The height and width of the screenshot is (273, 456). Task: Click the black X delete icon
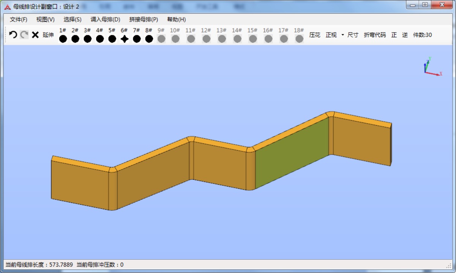[35, 35]
